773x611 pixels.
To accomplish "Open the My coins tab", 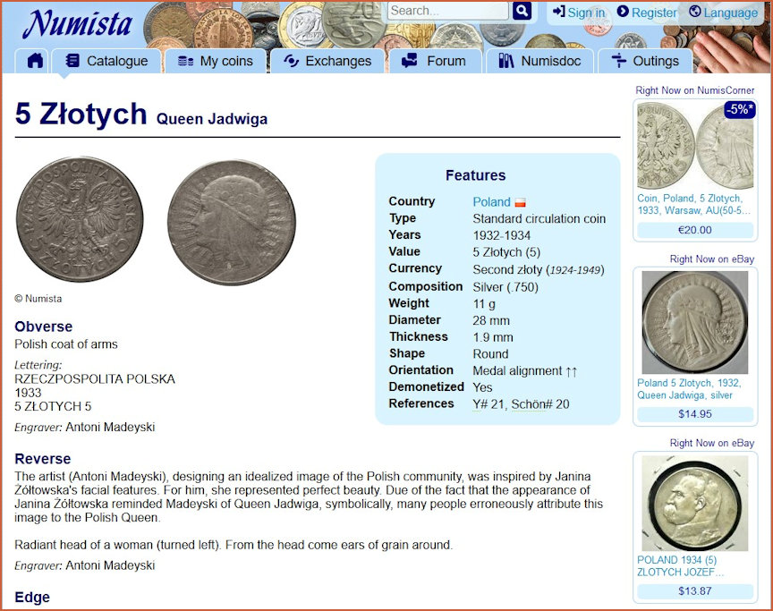I will point(216,61).
